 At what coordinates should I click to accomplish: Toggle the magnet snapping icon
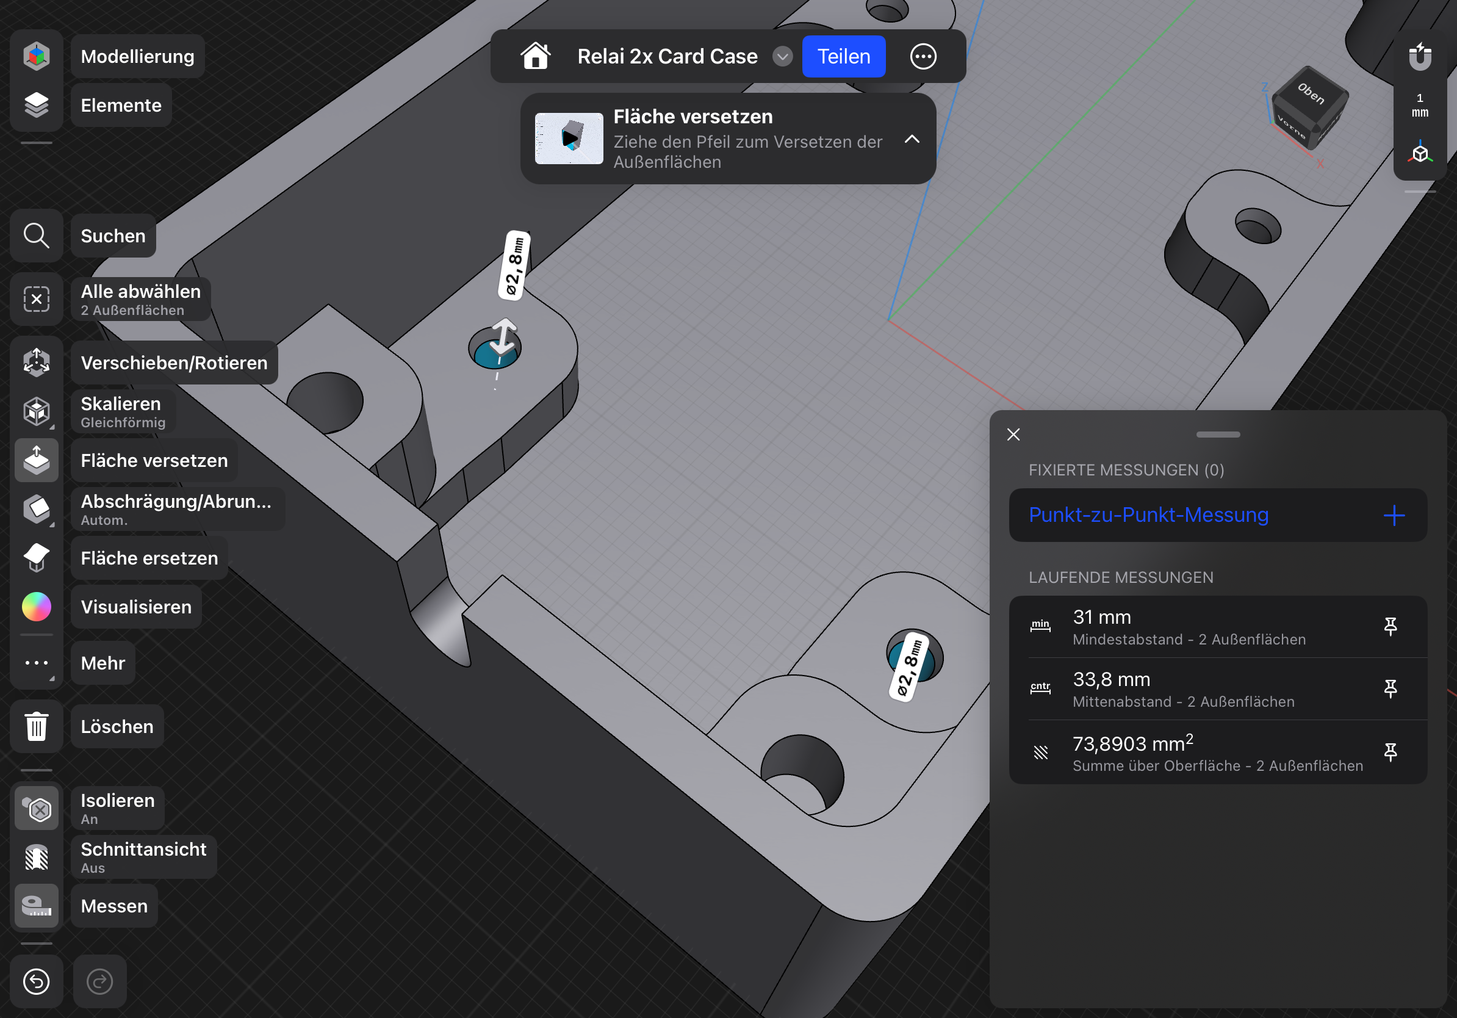[x=1420, y=57]
